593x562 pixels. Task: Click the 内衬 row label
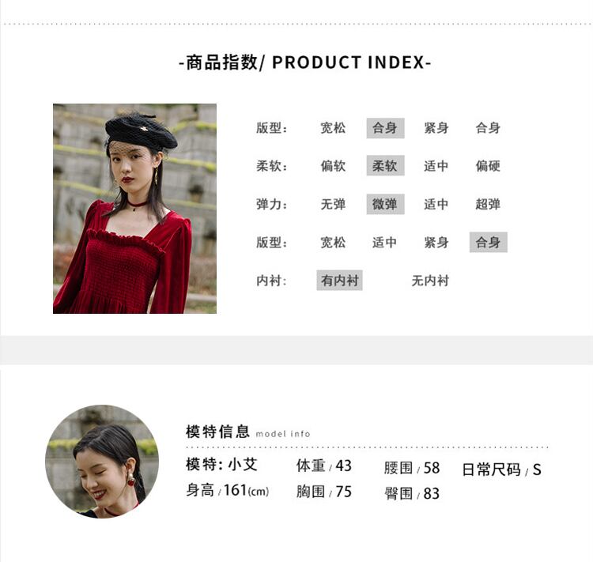(271, 281)
